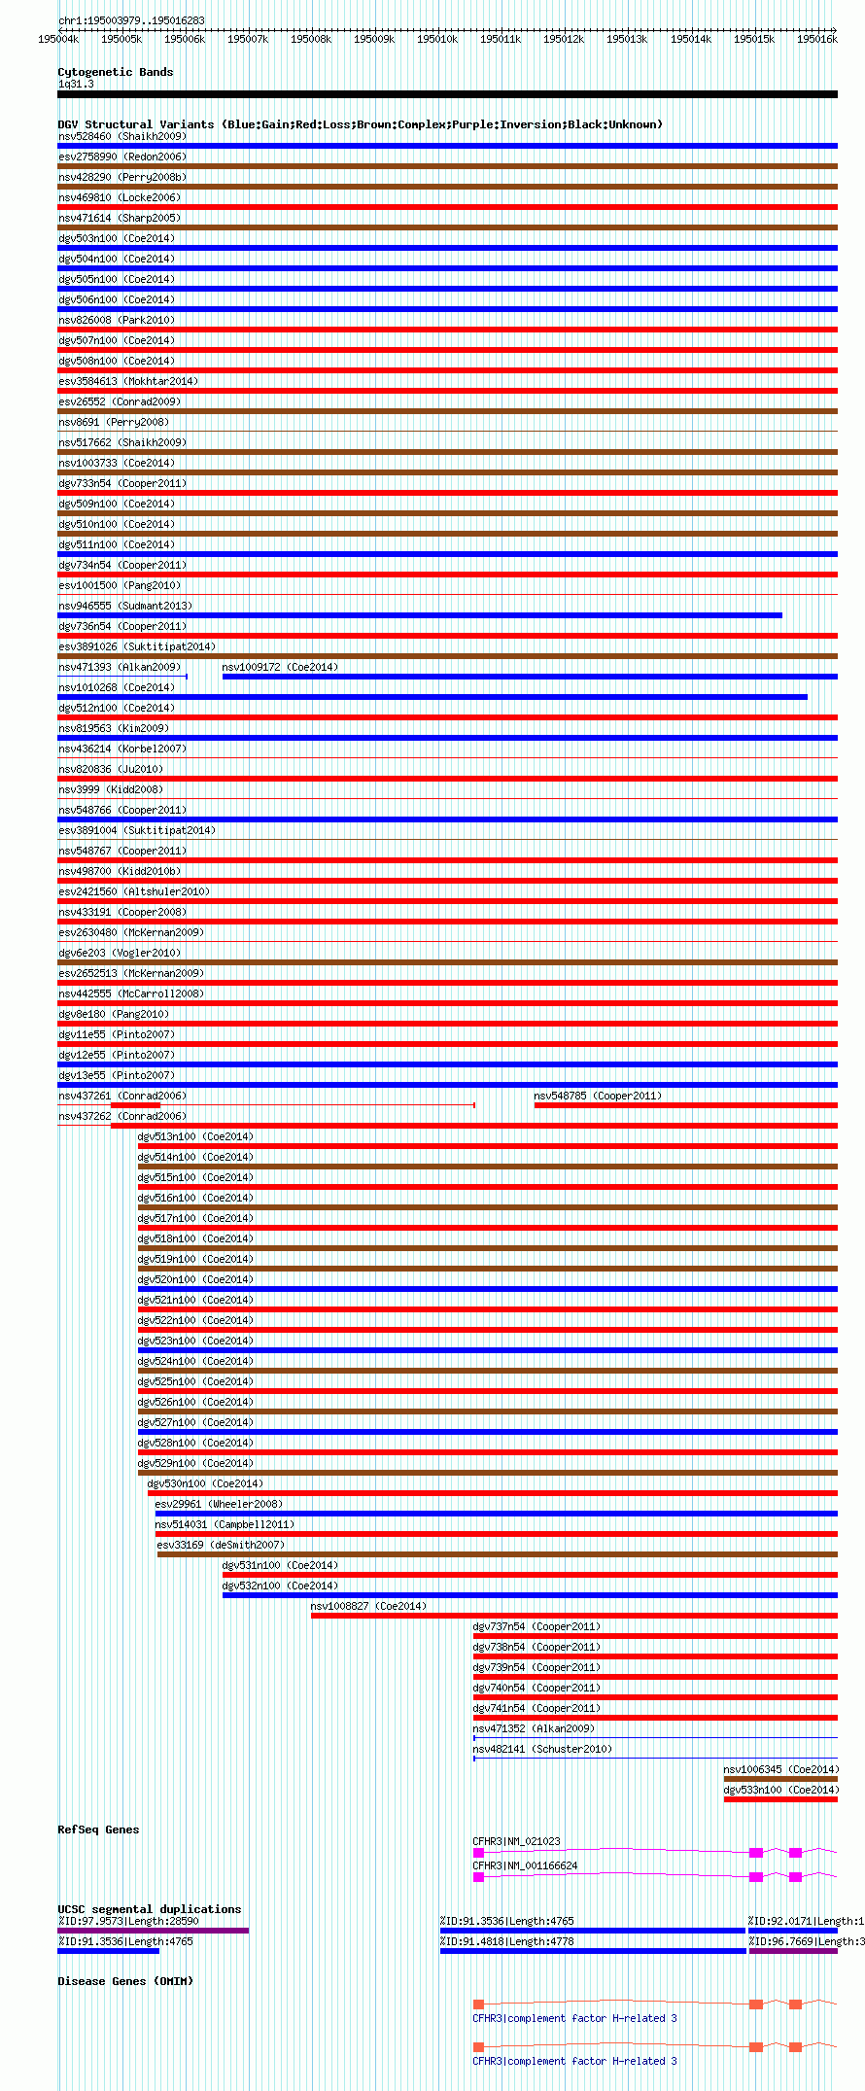The width and height of the screenshot is (865, 2091).
Task: Select variant dgv520n100 (Coe2014)
Action: pos(194,1279)
